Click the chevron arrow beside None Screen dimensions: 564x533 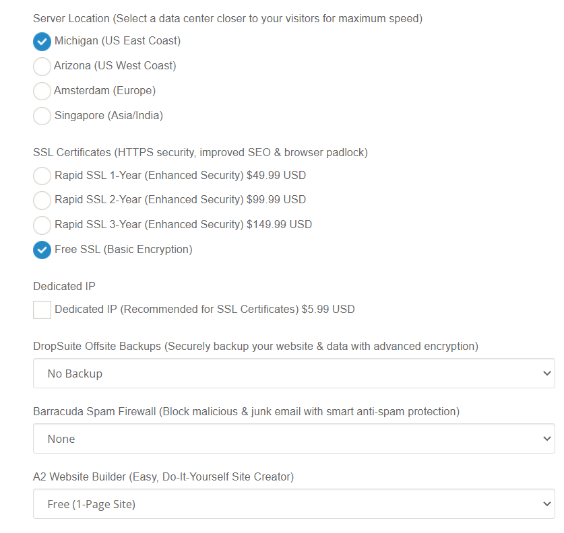546,438
